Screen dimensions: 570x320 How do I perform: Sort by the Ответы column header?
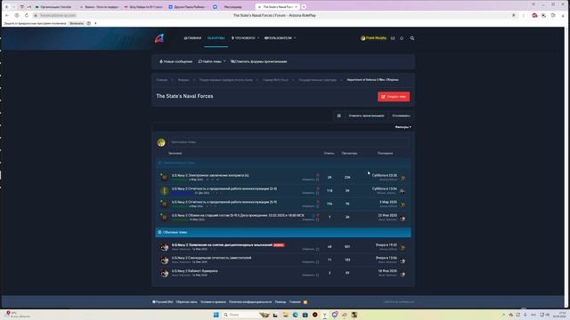tap(329, 153)
